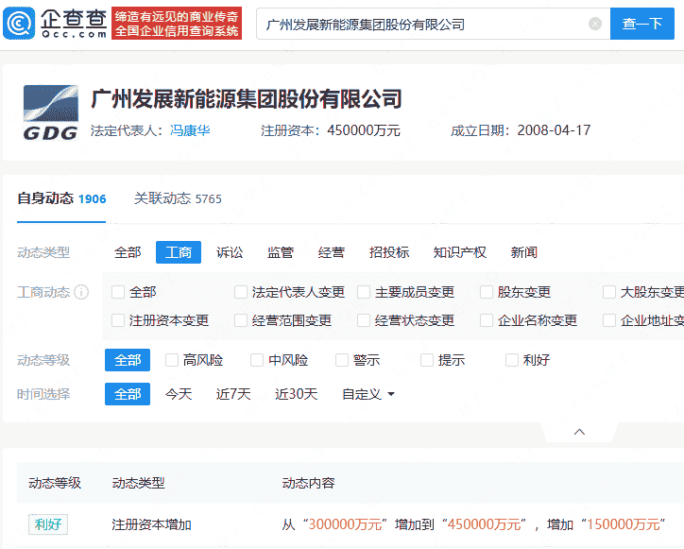684x549 pixels.
Task: Switch to the 自身动态 tab
Action: 61,198
